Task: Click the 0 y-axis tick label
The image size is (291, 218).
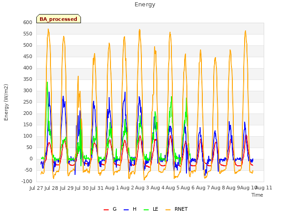Action: coord(31,159)
